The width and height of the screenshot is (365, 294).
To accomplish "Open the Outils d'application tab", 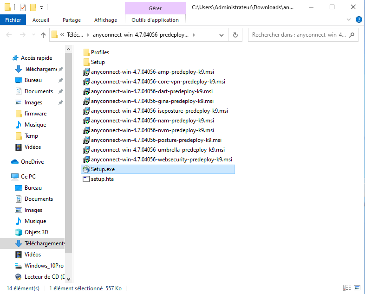I will [x=155, y=20].
